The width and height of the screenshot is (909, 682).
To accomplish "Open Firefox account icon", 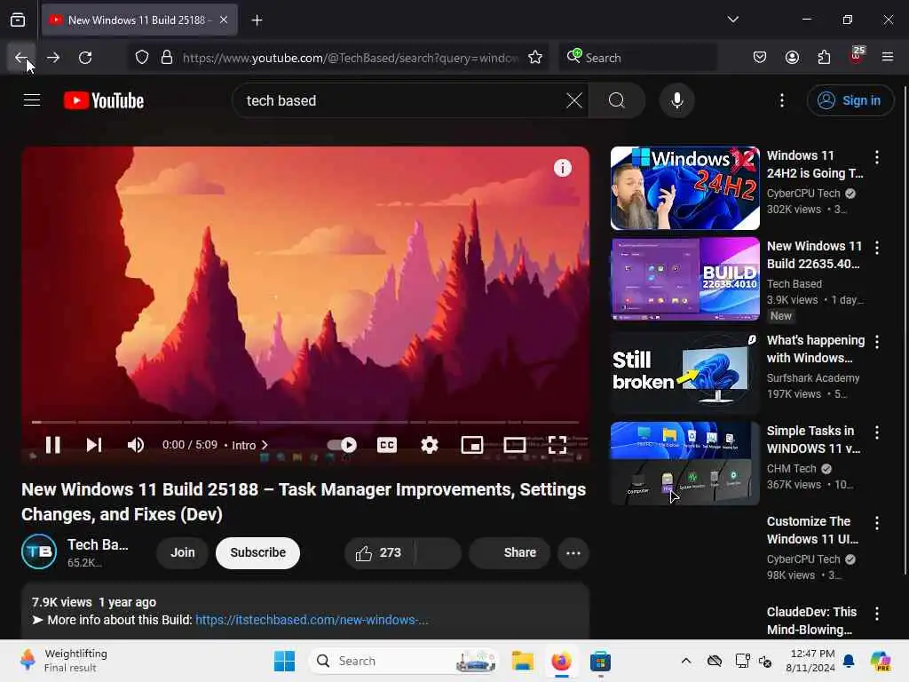I will tap(793, 58).
